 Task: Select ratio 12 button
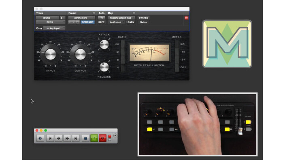point(123,52)
